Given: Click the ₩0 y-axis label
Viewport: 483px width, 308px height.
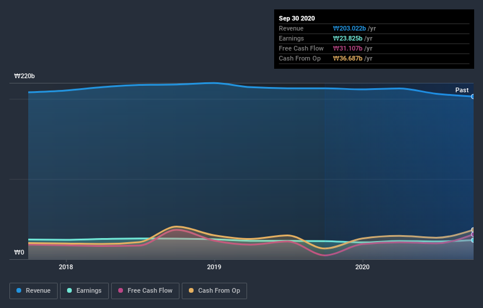Looking at the screenshot, I should click(x=19, y=252).
